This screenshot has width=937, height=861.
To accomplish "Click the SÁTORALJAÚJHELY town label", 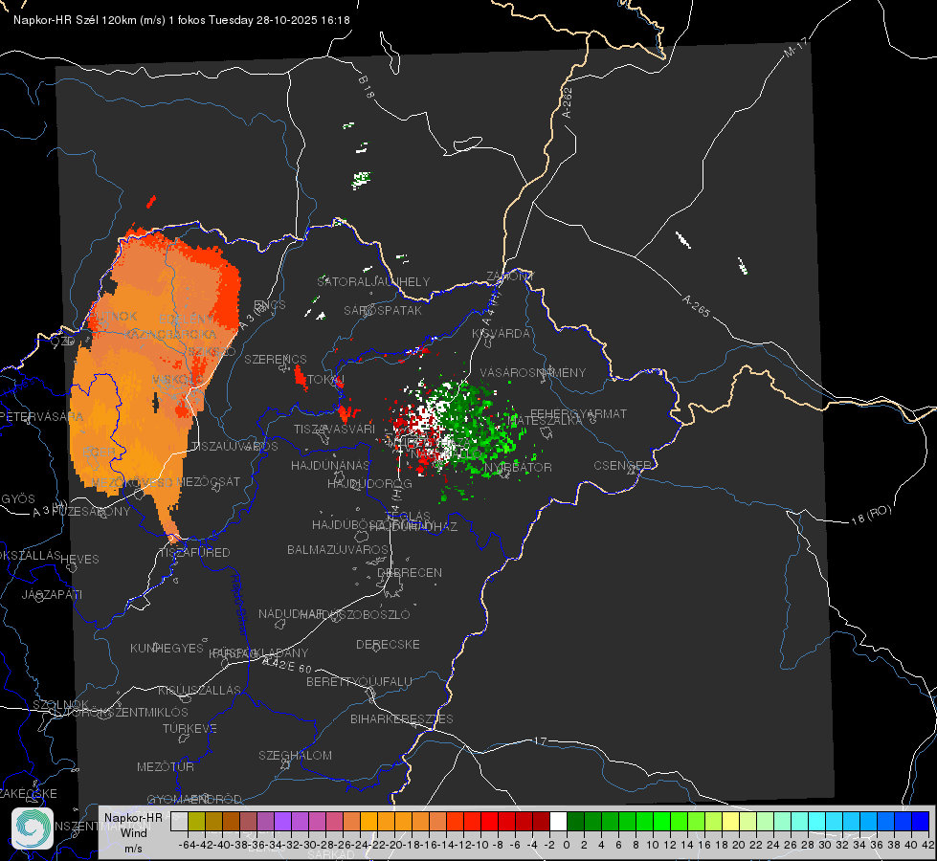I will [373, 281].
